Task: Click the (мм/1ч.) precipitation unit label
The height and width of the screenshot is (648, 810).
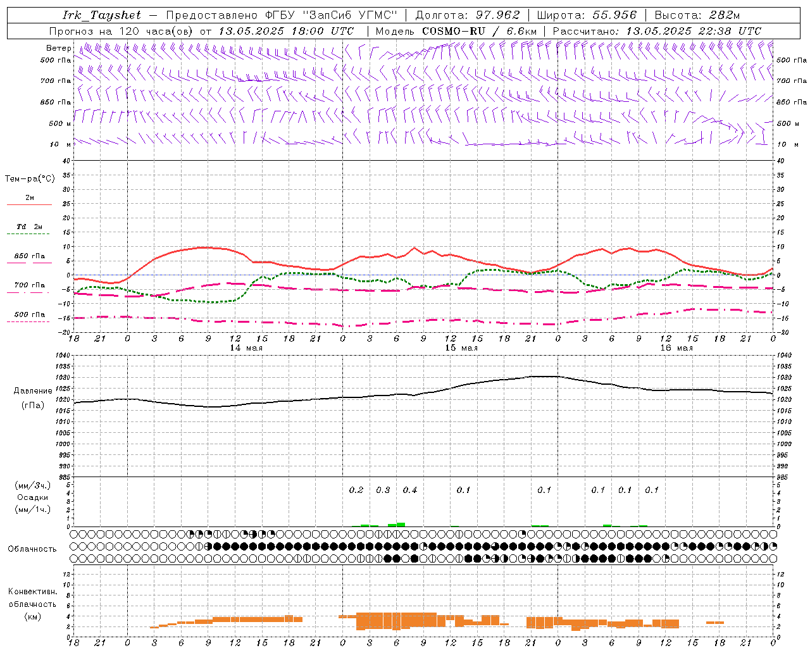Action: pos(33,509)
